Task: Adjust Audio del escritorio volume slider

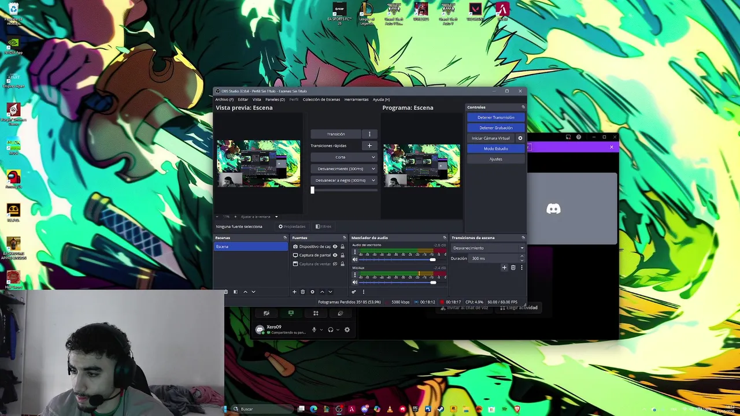Action: click(432, 259)
